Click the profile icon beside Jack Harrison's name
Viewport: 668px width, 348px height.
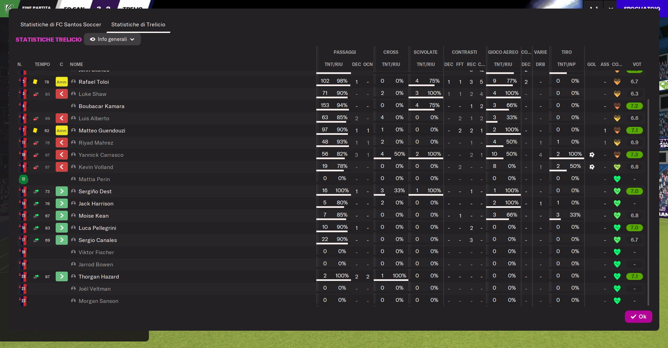(74, 203)
